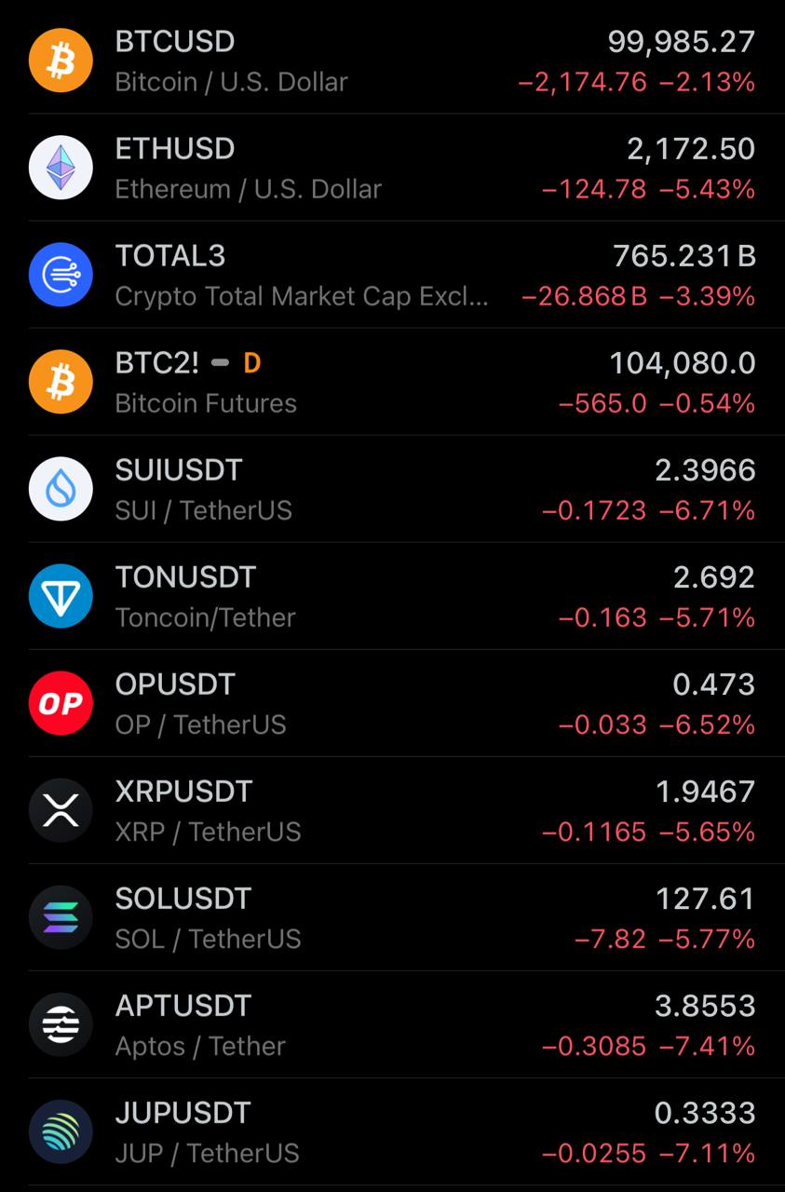Tap the Jupiter JUP logo icon
The height and width of the screenshot is (1192, 785).
(61, 1131)
